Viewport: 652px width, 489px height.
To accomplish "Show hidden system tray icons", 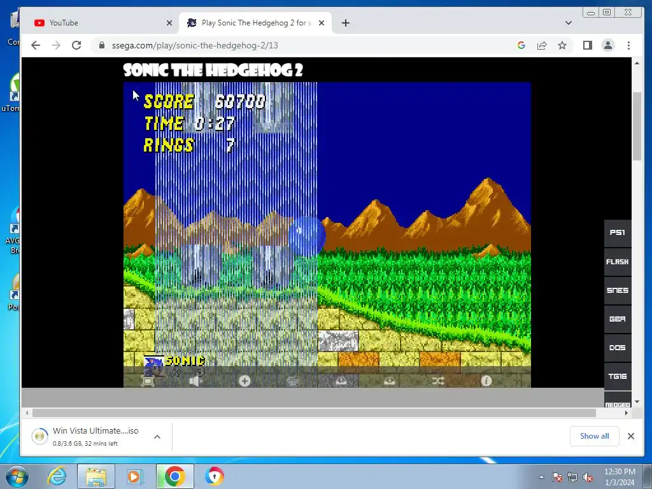I will coord(541,477).
